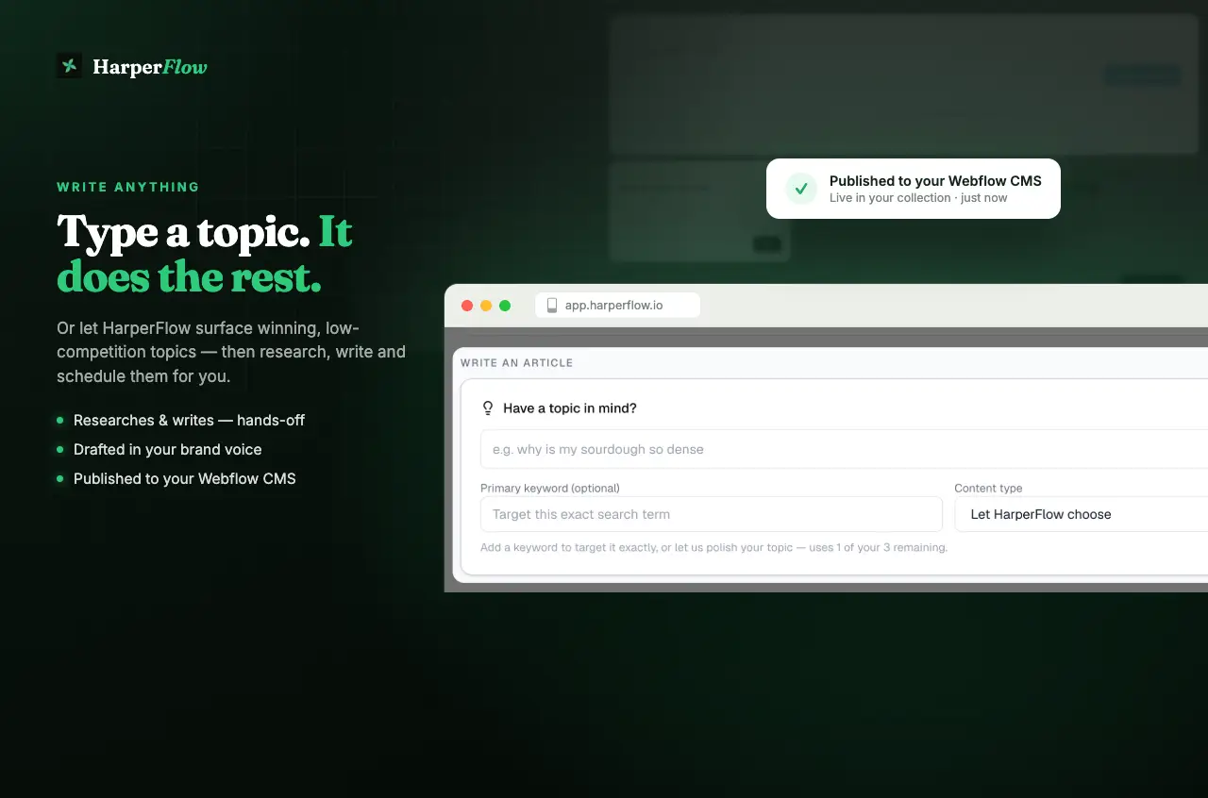Click the HarperFlow brand name text

(x=150, y=66)
